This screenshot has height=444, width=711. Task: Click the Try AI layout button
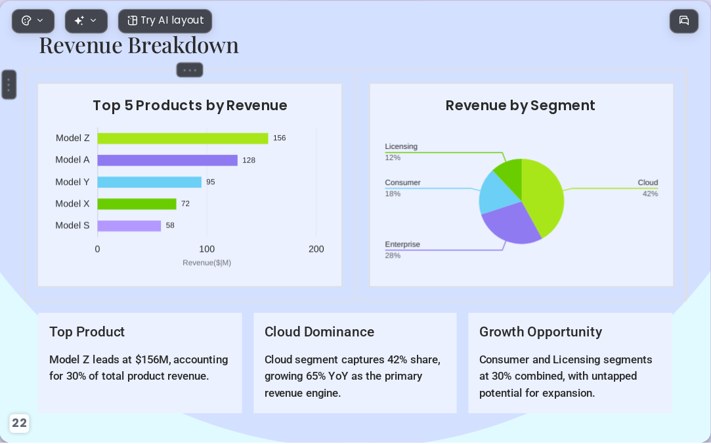click(165, 21)
